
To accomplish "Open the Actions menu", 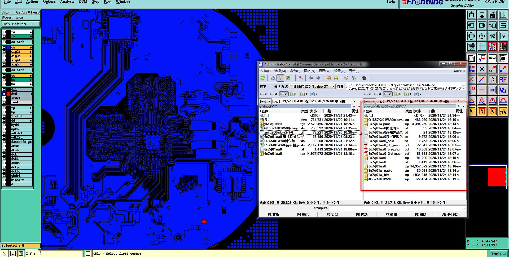I will pyautogui.click(x=32, y=2).
